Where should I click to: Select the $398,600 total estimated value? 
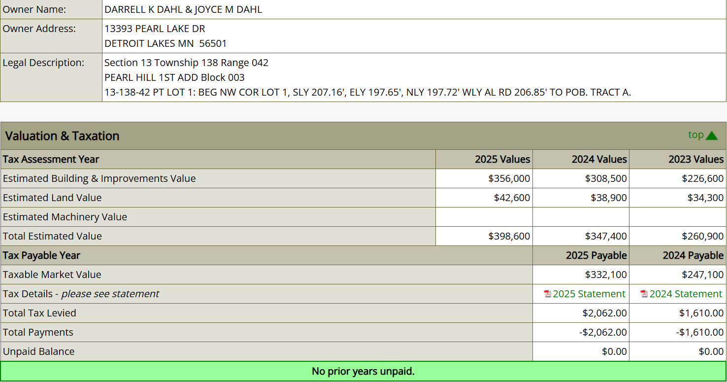[x=509, y=236]
